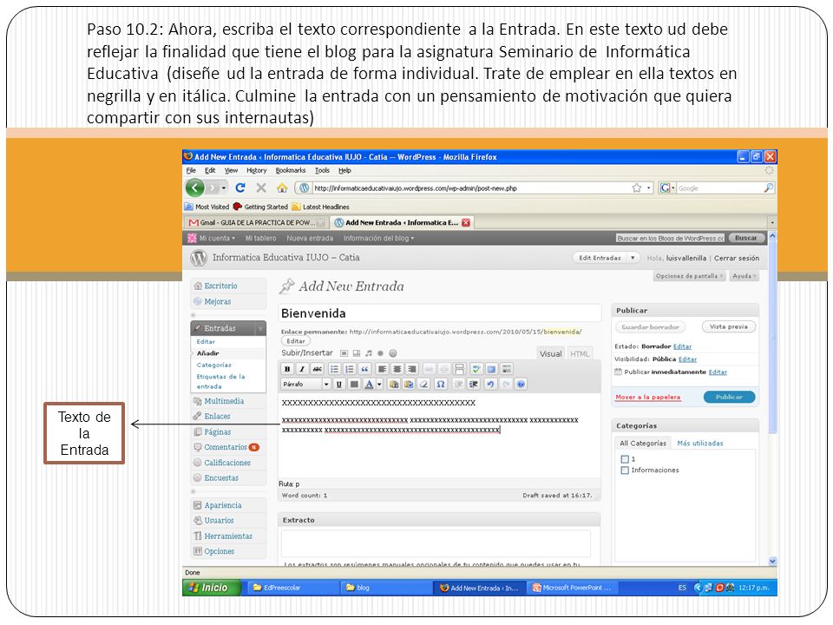Add audio with the music note icon
The width and height of the screenshot is (833, 625).
369,353
